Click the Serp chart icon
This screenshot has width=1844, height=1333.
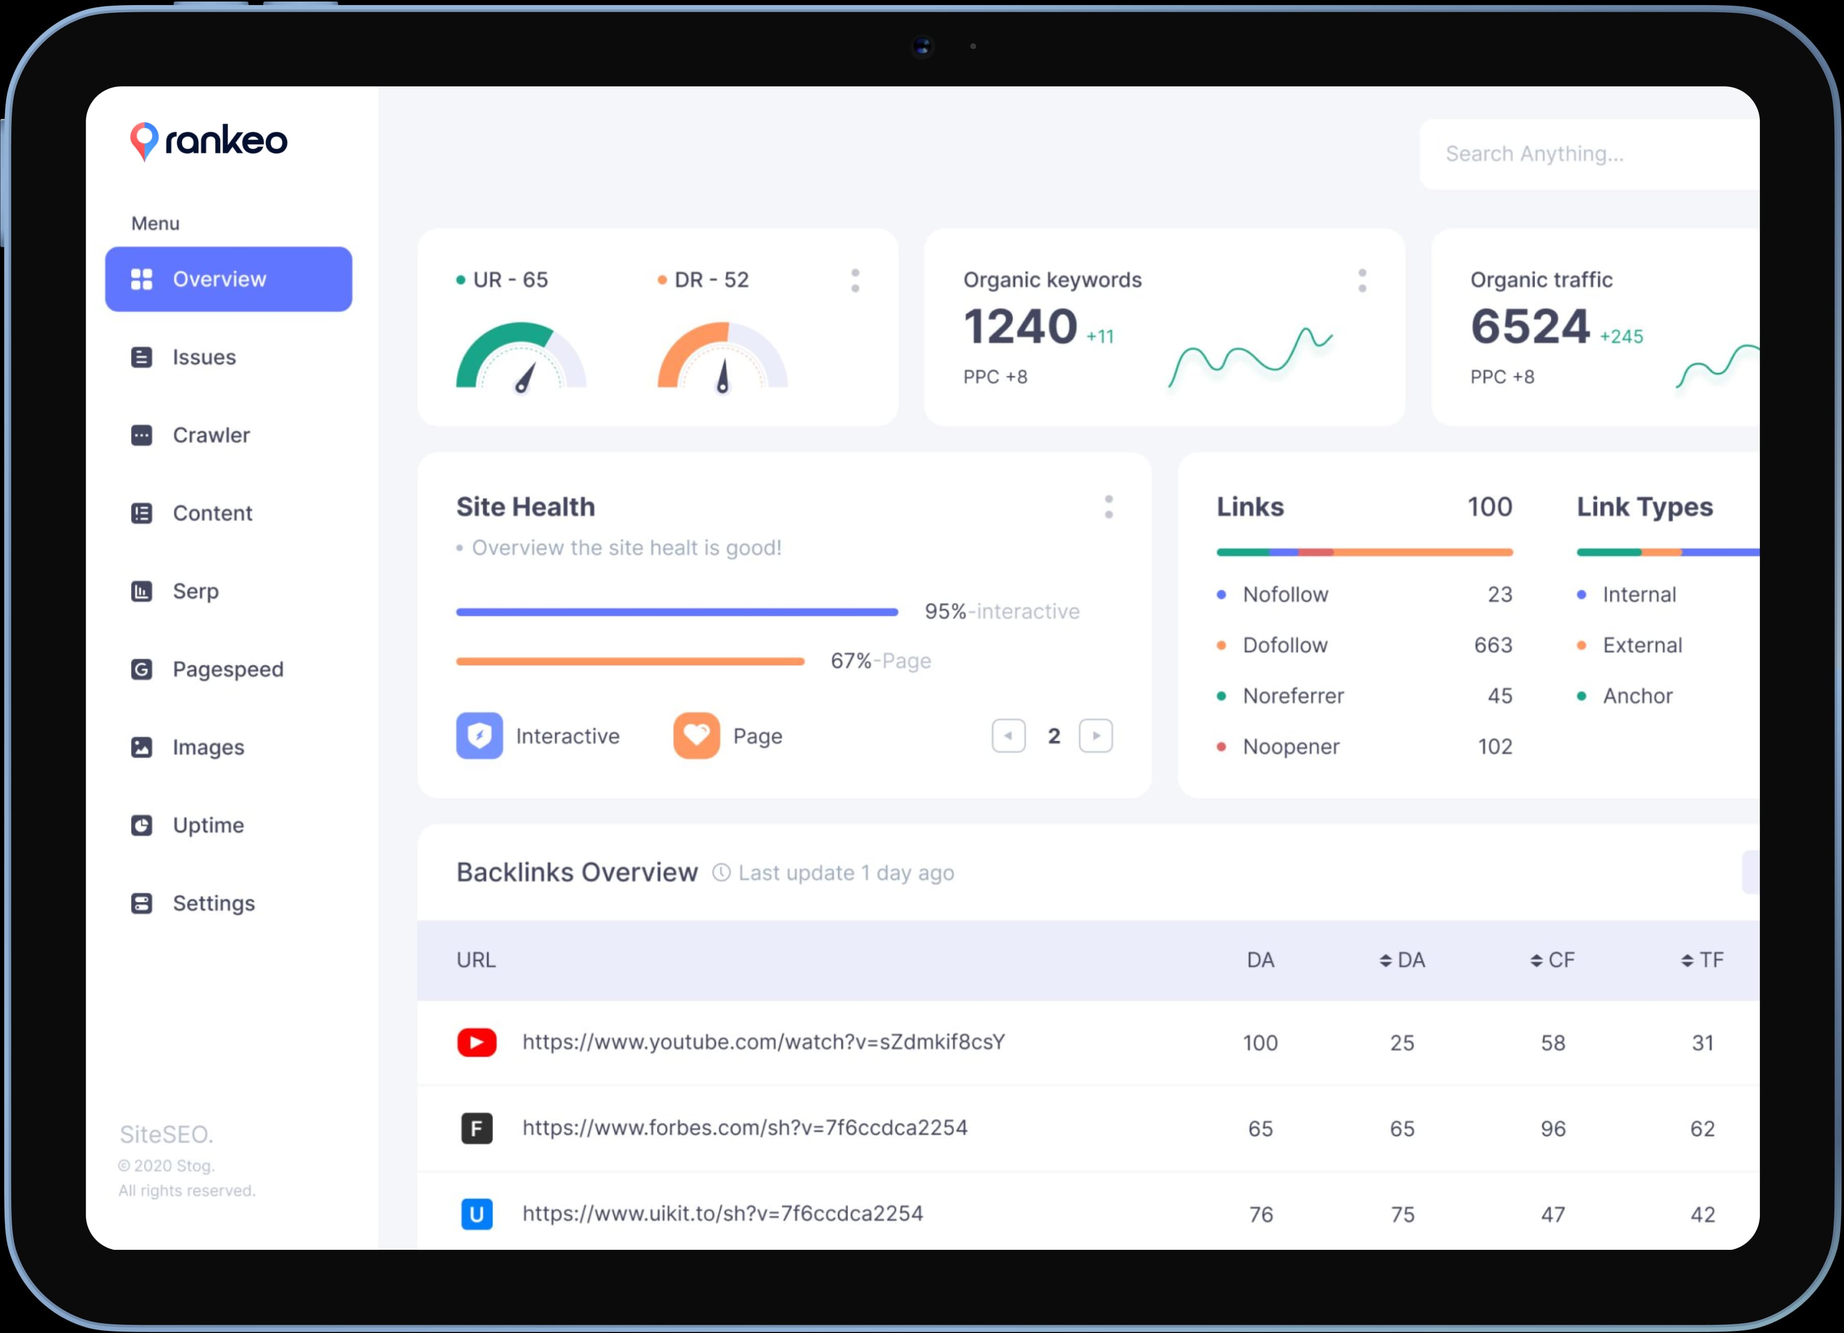click(141, 591)
